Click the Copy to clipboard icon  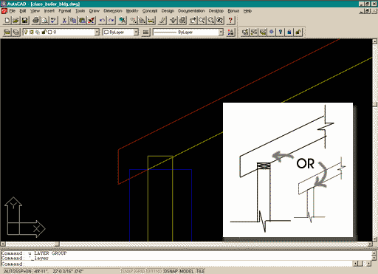(x=73, y=21)
